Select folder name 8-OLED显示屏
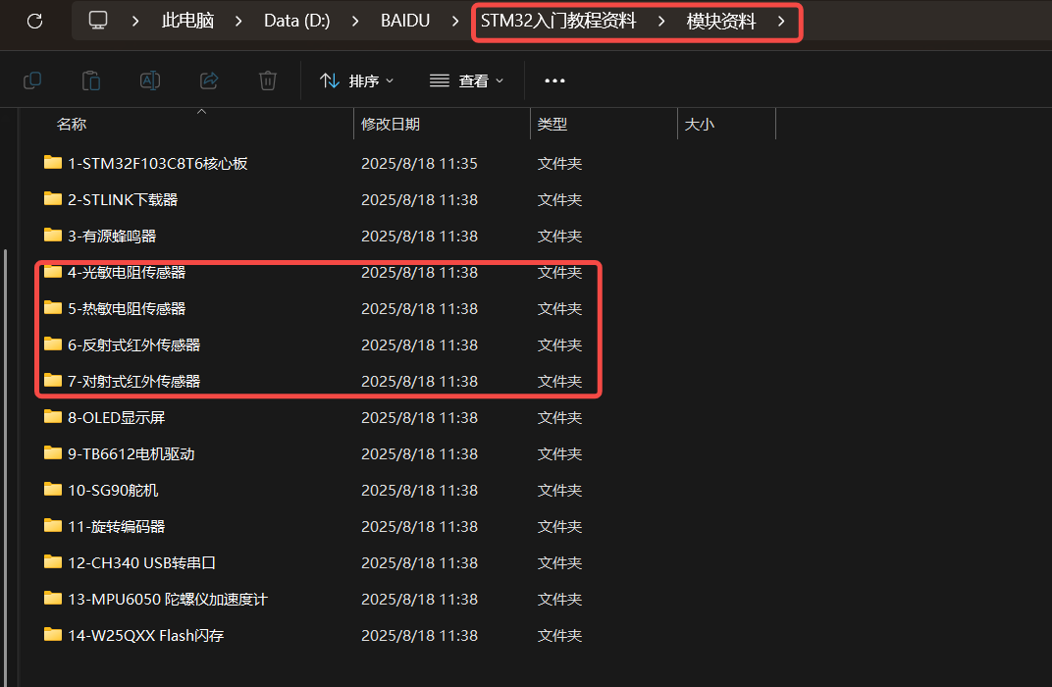This screenshot has width=1052, height=687. tap(117, 417)
